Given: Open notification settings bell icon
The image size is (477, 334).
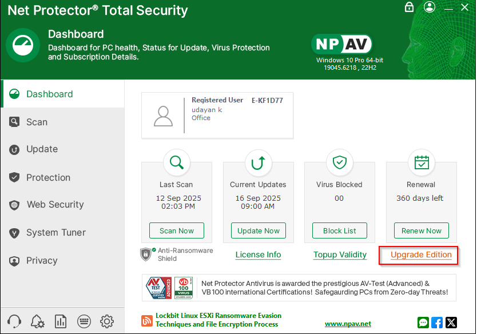Looking at the screenshot, I should (x=38, y=321).
